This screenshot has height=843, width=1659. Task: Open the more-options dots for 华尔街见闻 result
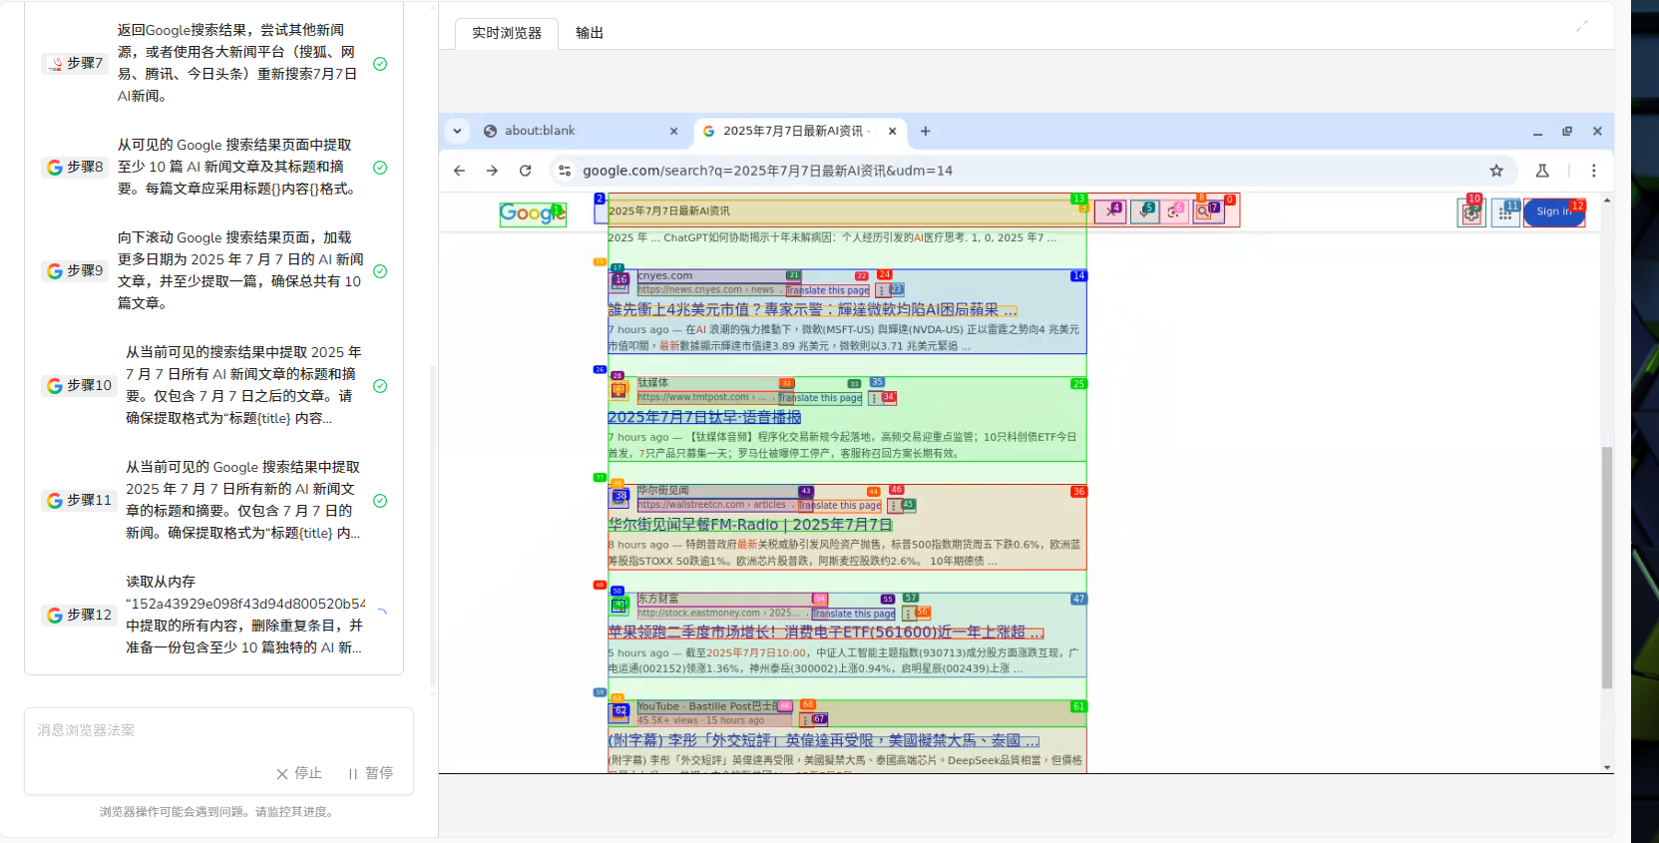click(x=894, y=506)
